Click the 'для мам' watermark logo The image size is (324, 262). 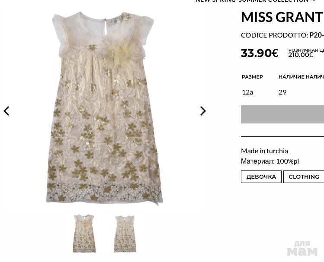[302, 248]
